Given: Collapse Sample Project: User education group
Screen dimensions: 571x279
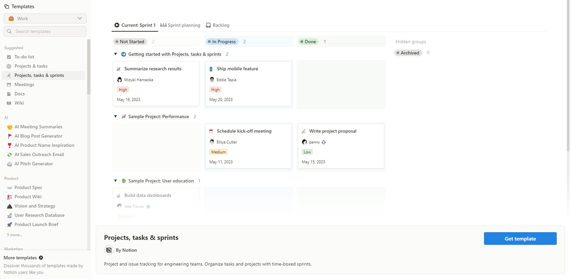Looking at the screenshot, I should point(116,181).
